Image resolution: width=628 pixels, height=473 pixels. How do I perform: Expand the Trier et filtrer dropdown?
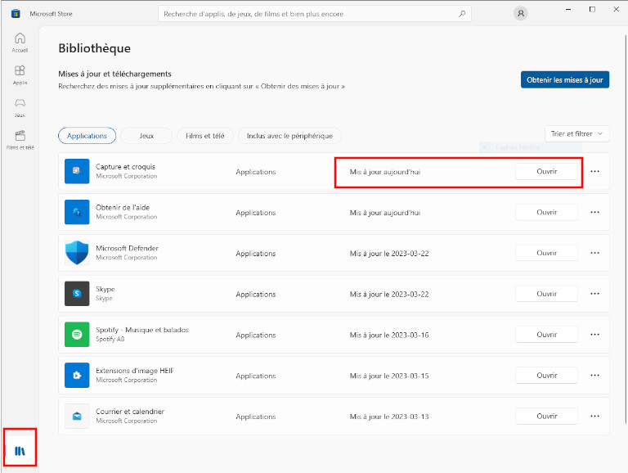click(576, 134)
